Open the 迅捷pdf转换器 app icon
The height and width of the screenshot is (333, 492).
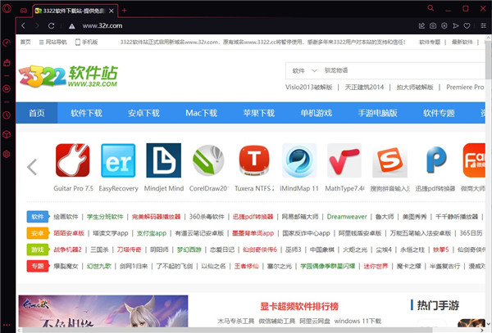(x=435, y=160)
